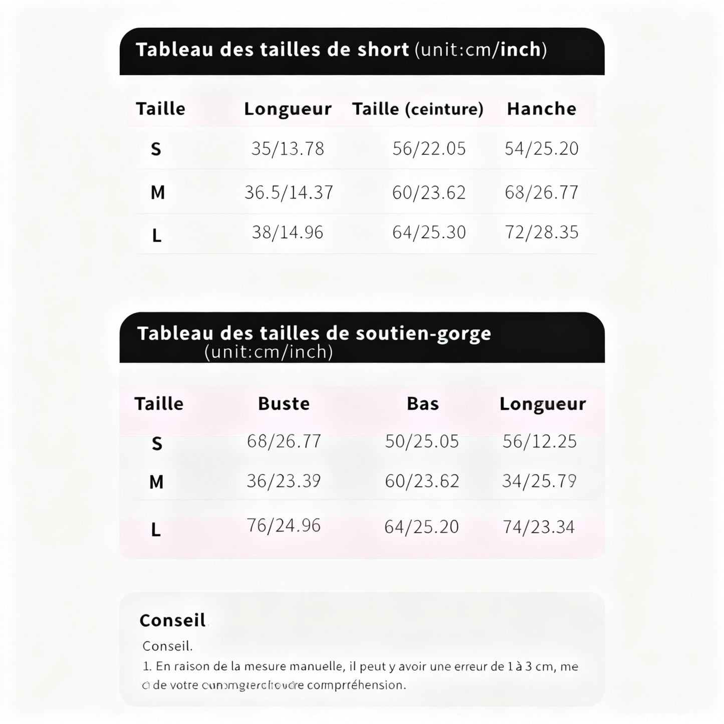Click the "Bas" column header

pyautogui.click(x=422, y=403)
